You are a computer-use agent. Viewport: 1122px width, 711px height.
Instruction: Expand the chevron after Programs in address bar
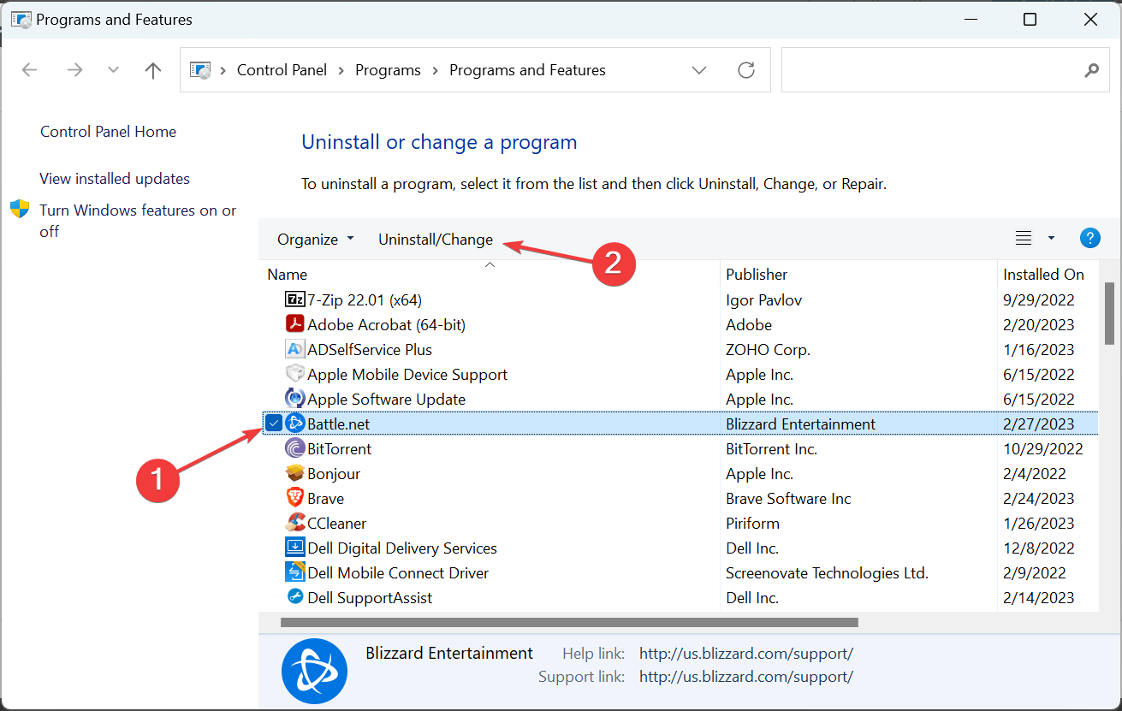435,70
